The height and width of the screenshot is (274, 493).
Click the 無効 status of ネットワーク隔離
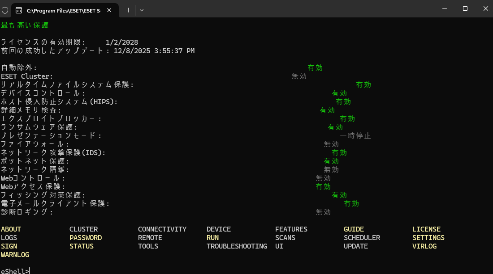point(331,169)
